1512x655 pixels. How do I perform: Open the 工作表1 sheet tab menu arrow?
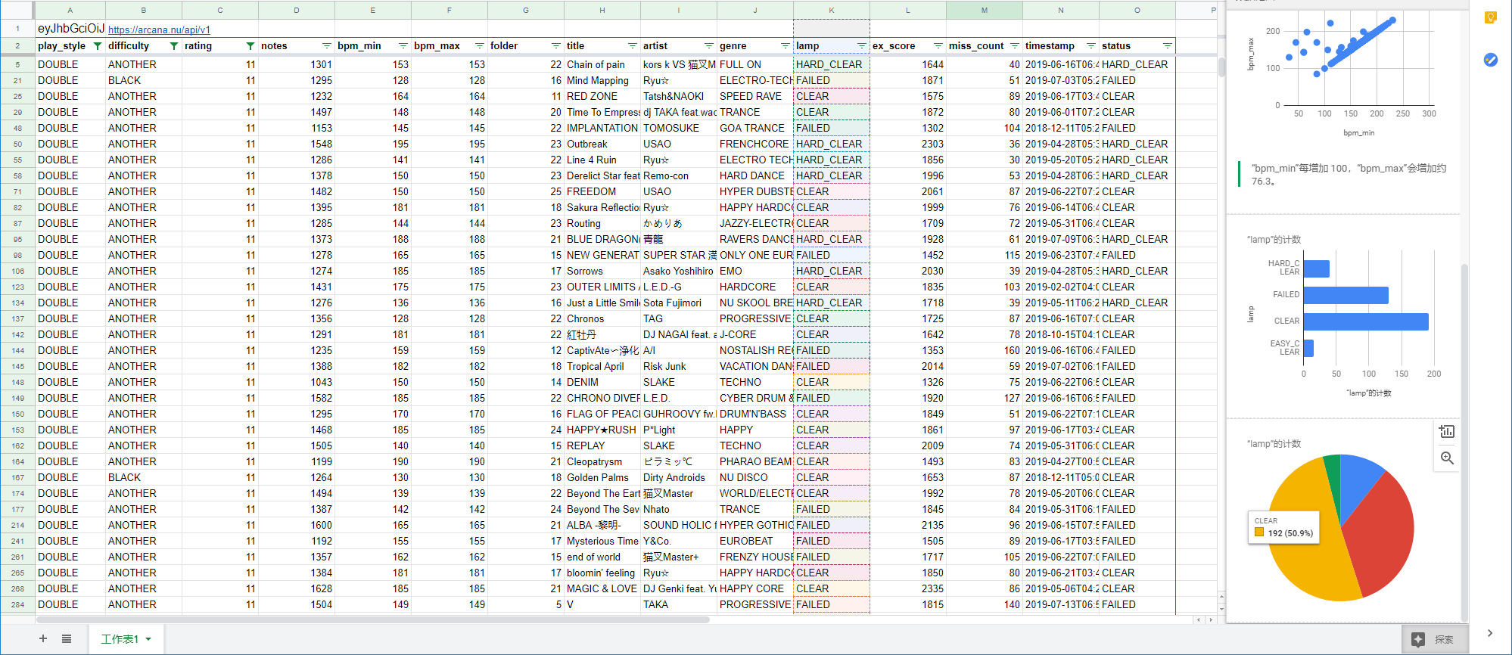click(x=148, y=639)
